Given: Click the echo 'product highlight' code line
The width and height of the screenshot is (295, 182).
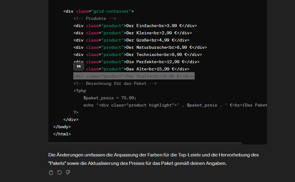Looking at the screenshot, I should click(x=175, y=105).
